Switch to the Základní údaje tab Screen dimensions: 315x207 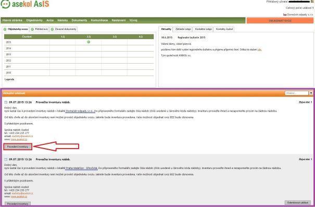coord(183,29)
